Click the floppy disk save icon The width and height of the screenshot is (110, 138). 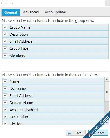[x=69, y=133]
